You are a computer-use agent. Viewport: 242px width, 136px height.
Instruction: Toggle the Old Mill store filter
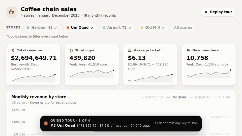(153, 28)
